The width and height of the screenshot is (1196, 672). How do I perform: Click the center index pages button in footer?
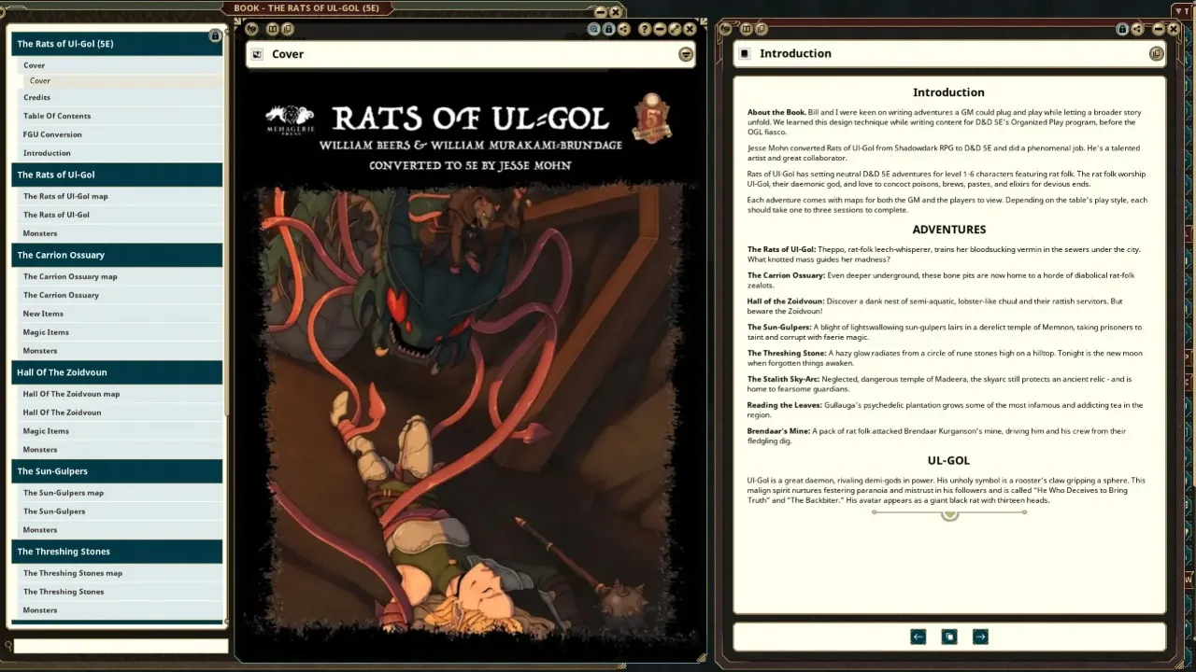[949, 637]
